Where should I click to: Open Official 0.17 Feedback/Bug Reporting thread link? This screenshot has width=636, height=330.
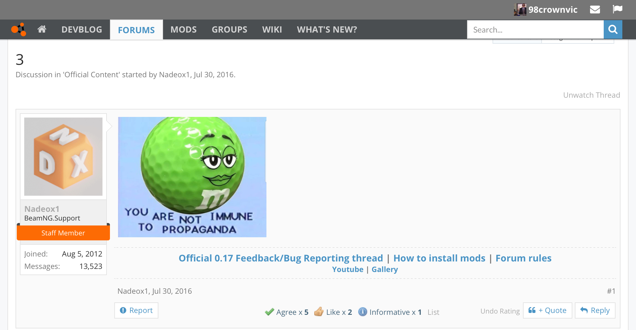click(x=281, y=258)
